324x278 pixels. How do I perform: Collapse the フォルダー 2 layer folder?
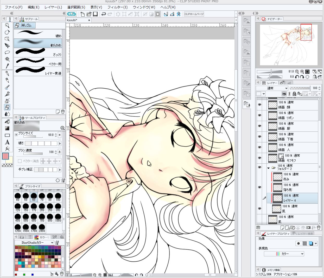(268, 168)
